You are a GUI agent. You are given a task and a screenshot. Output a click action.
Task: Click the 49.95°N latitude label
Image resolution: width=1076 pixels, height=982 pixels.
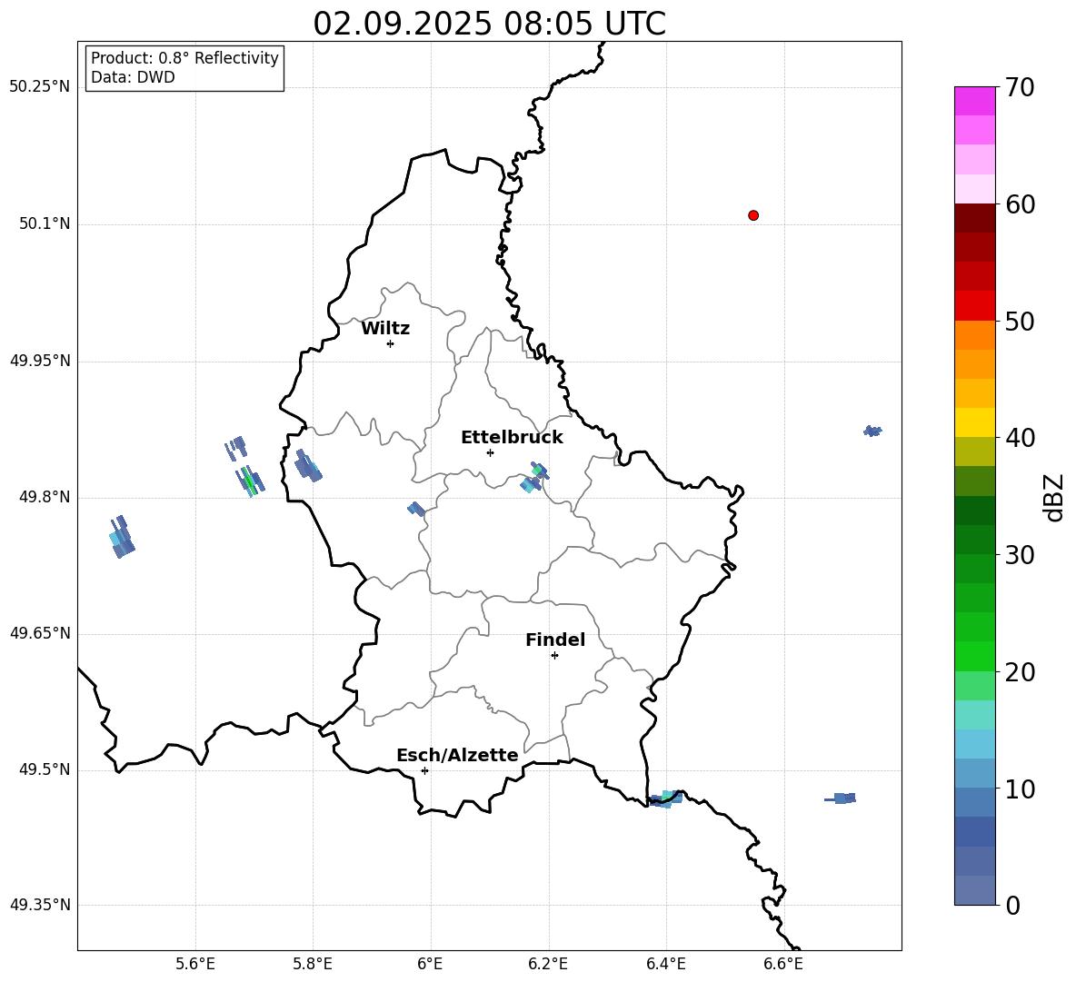(40, 361)
